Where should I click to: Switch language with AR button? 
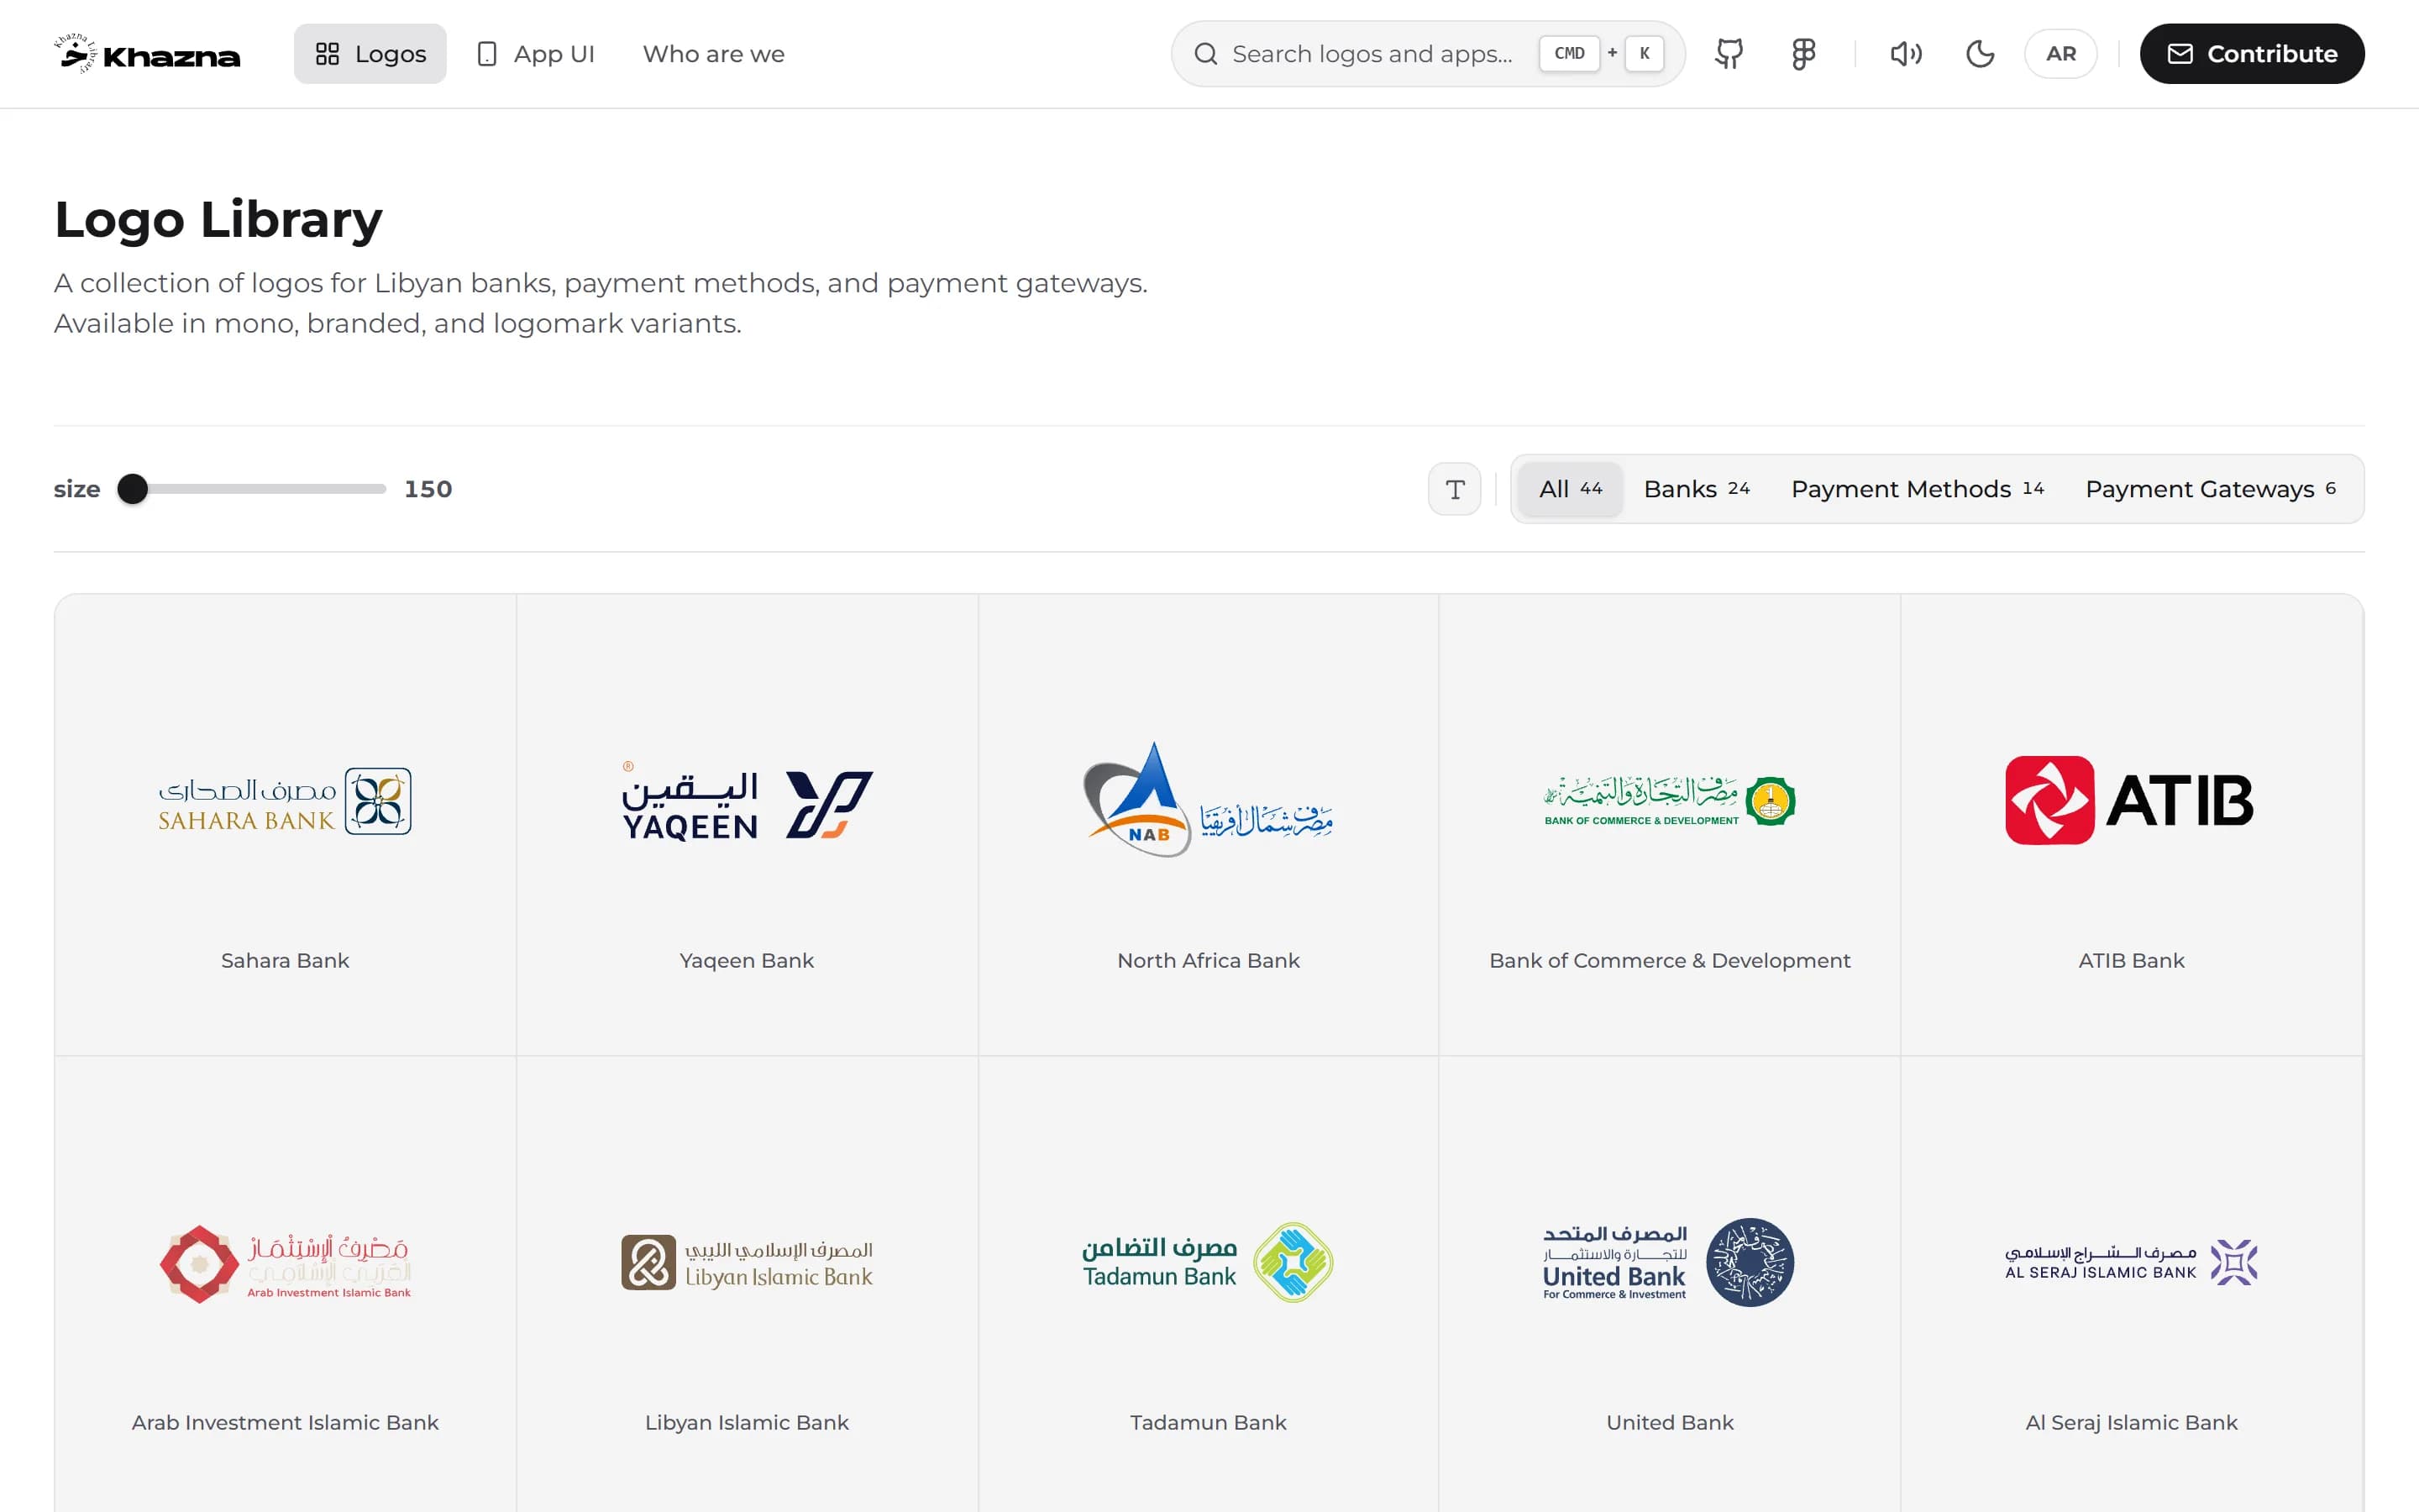[x=2061, y=54]
